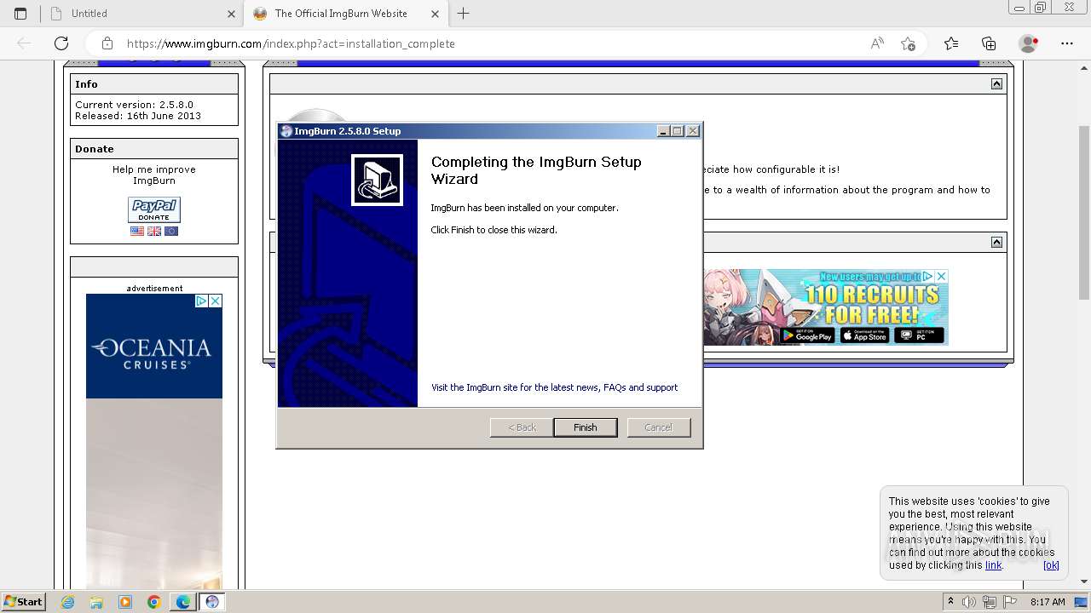Open the 'Visit the ImgBurn site' support link
This screenshot has height=613, width=1091.
pos(554,387)
